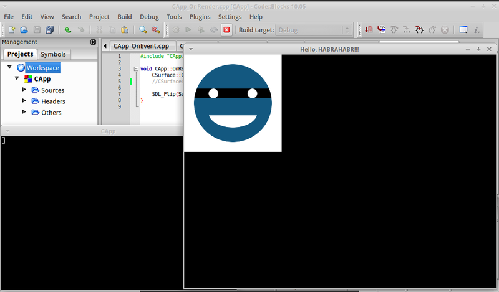Open a file using the folder icon
The image size is (499, 292).
coord(24,30)
